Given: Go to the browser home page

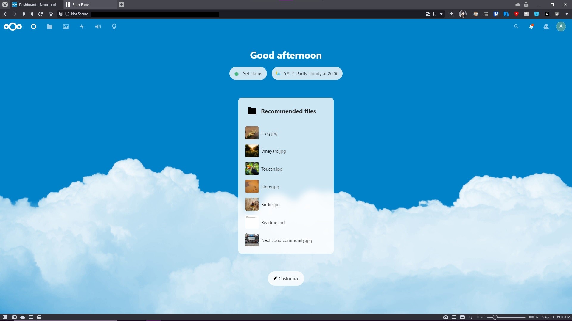Looking at the screenshot, I should click(51, 14).
